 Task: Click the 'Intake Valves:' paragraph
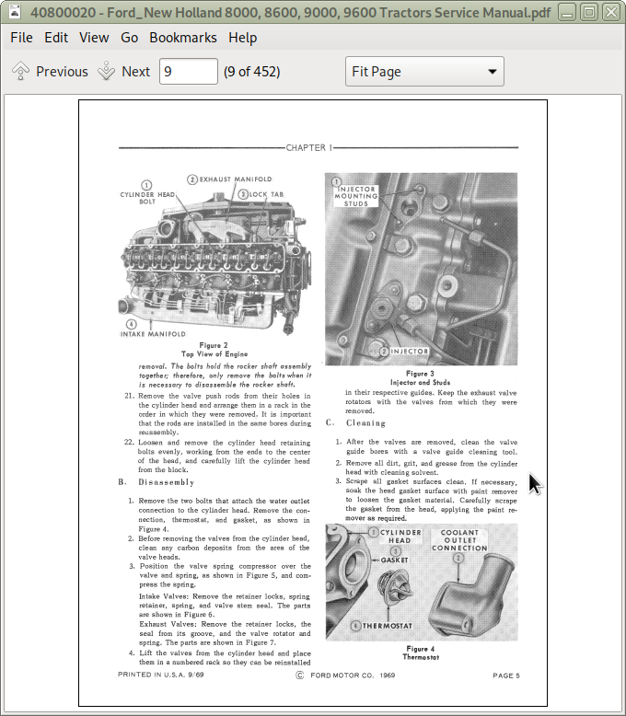pyautogui.click(x=225, y=606)
